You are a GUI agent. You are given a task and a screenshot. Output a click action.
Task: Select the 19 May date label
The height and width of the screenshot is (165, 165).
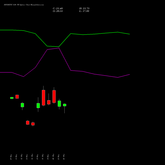point(48,157)
